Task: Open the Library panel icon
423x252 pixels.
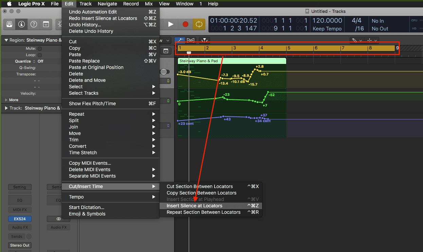Action: (10, 24)
